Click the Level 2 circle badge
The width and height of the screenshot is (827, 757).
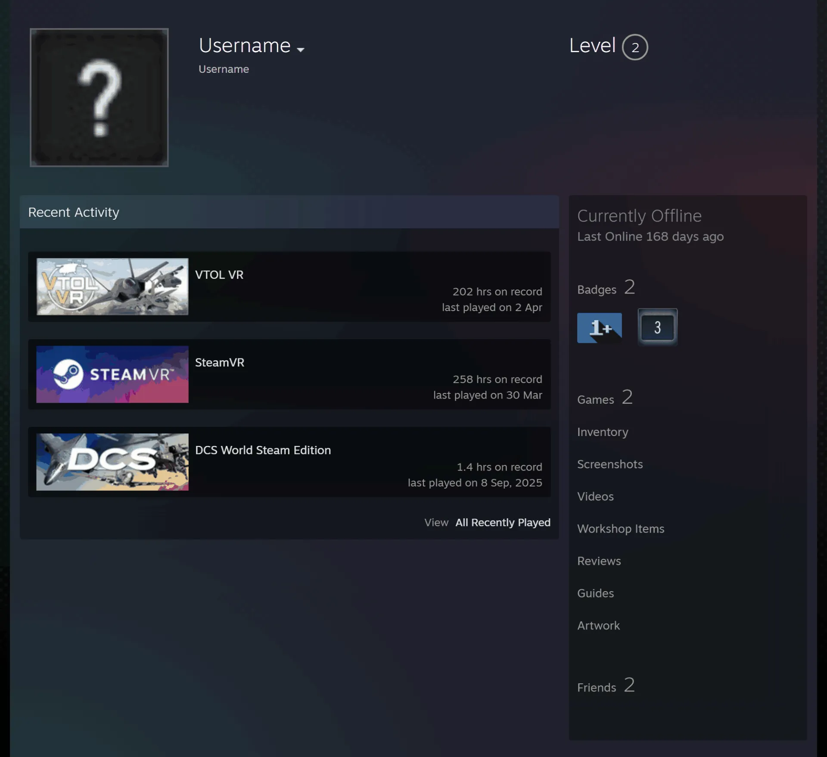(x=635, y=47)
